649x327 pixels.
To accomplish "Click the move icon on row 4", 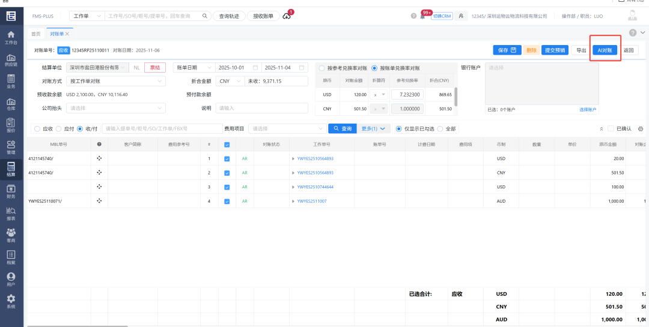I will [x=99, y=201].
